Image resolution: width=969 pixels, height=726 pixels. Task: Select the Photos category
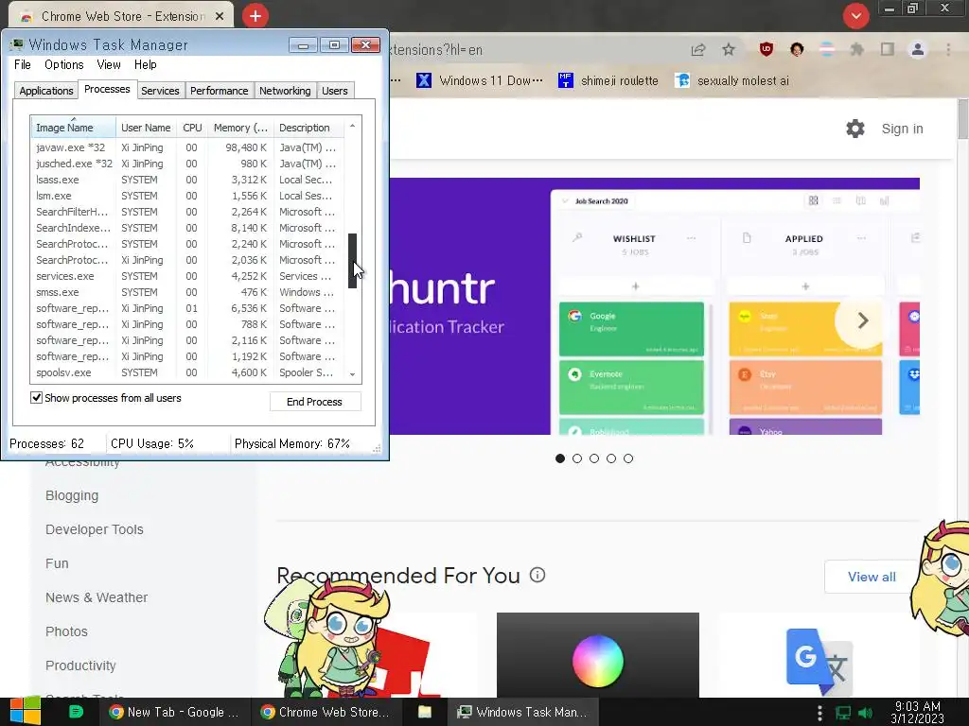[66, 631]
